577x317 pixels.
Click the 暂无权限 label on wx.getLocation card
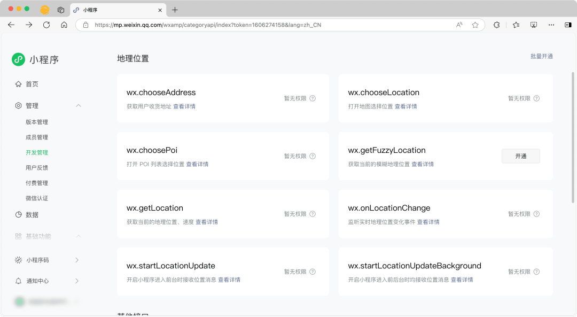pyautogui.click(x=295, y=214)
